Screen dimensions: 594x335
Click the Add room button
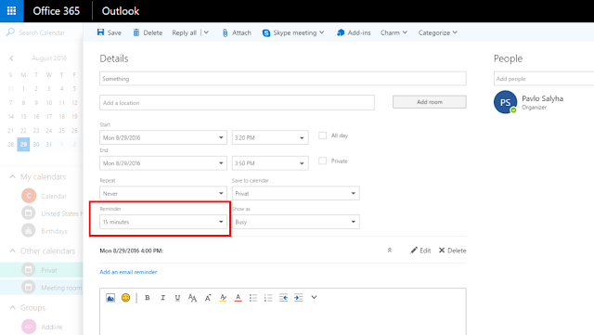430,102
